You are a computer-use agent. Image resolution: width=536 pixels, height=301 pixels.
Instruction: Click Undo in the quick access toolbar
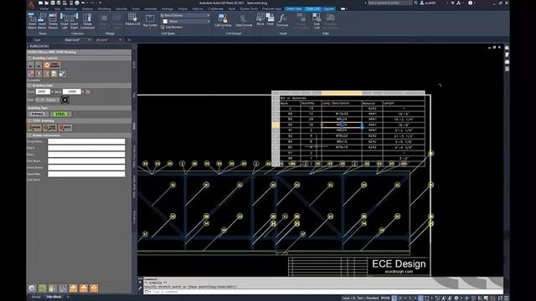[83, 3]
